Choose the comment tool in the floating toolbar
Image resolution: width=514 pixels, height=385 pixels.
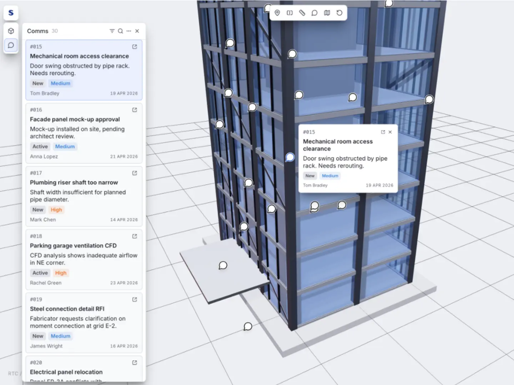pyautogui.click(x=314, y=13)
